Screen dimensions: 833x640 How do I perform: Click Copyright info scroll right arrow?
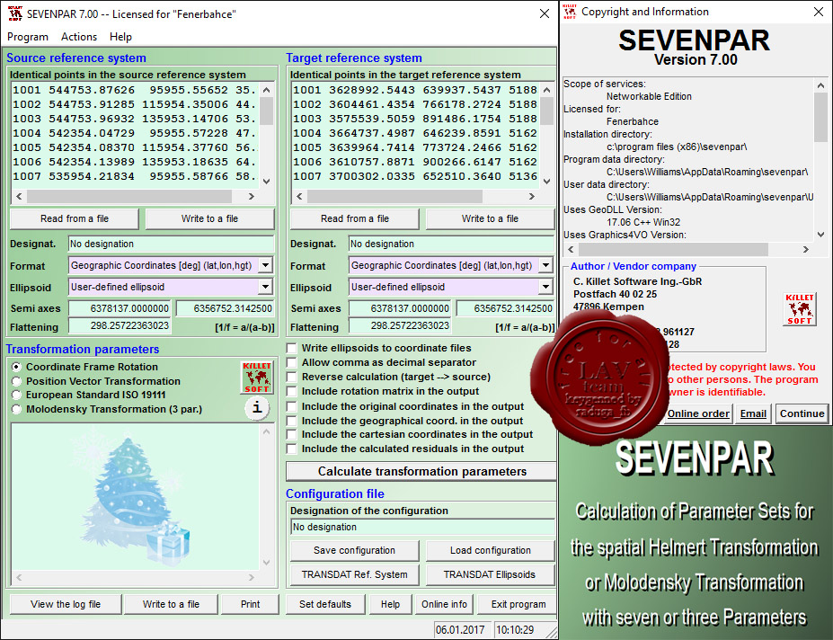pyautogui.click(x=806, y=249)
